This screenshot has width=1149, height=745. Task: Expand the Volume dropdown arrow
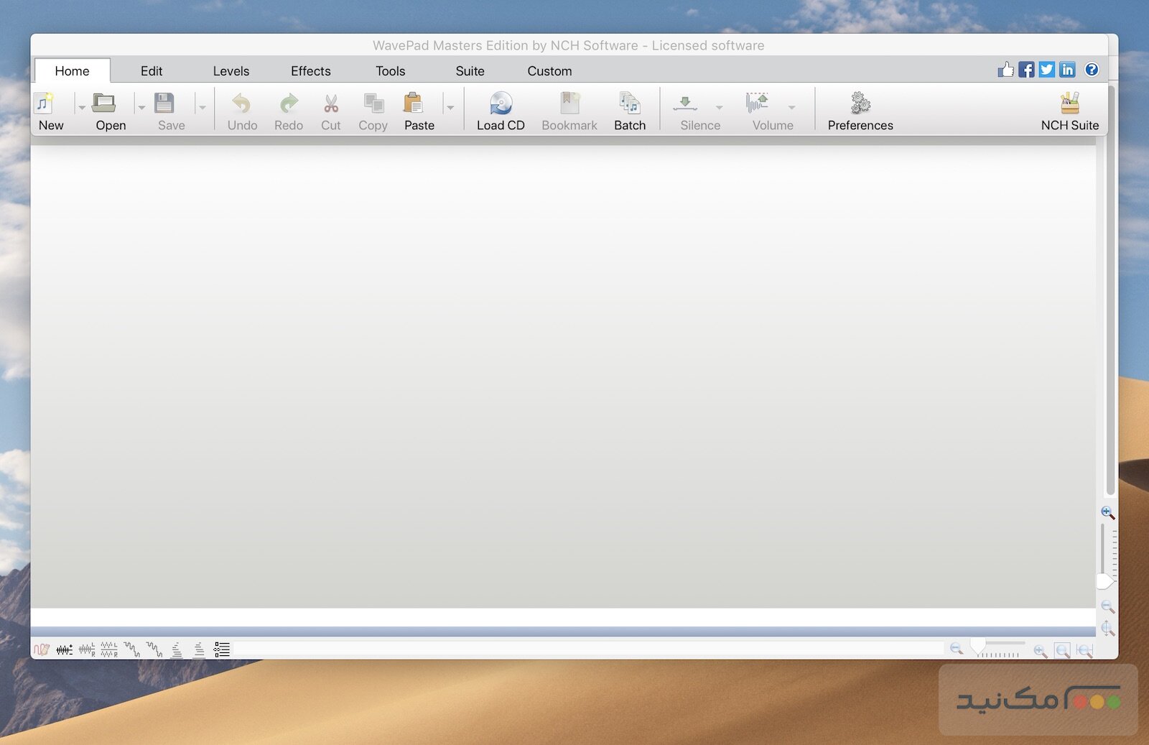[x=793, y=108]
